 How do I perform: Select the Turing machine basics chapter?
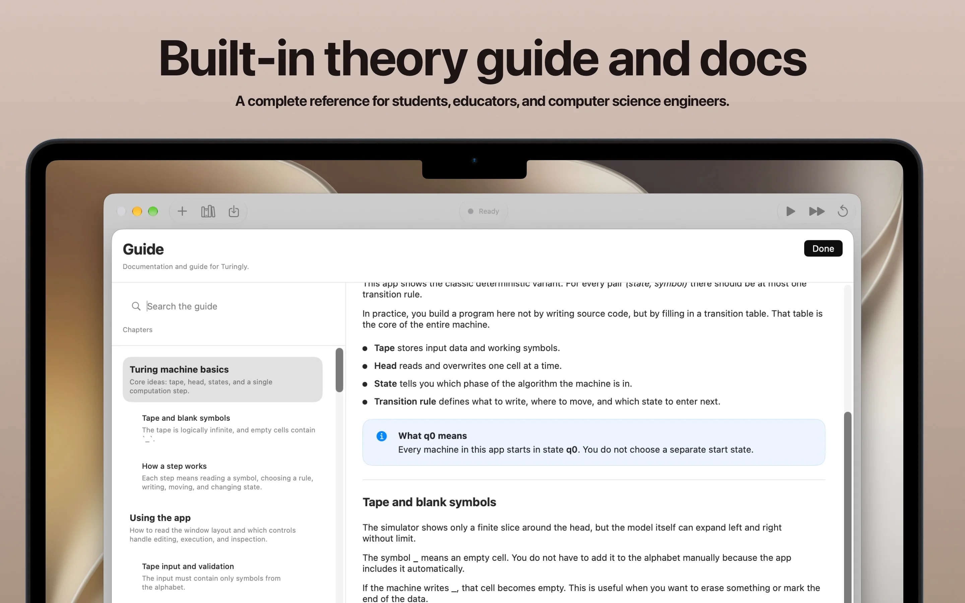(222, 379)
